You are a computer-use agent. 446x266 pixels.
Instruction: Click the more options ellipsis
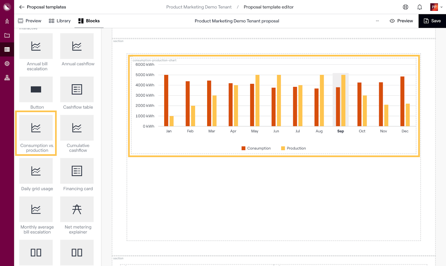(x=377, y=21)
